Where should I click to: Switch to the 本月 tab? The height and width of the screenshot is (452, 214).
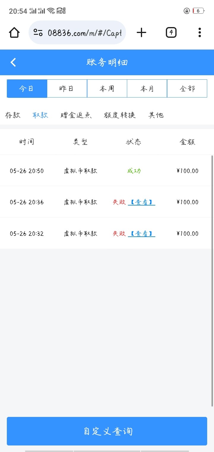[x=147, y=89]
